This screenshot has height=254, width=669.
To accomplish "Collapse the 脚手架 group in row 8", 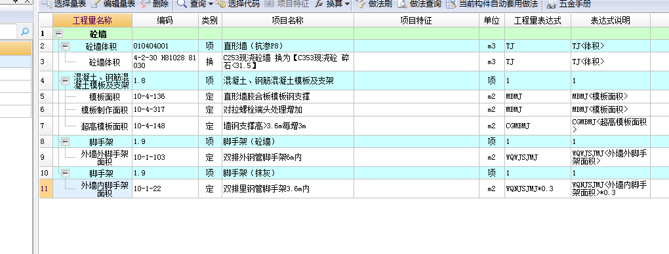I will click(66, 141).
